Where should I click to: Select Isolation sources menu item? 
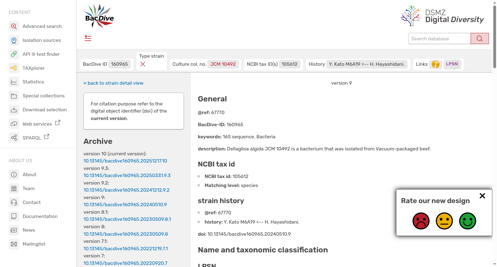[x=42, y=40]
